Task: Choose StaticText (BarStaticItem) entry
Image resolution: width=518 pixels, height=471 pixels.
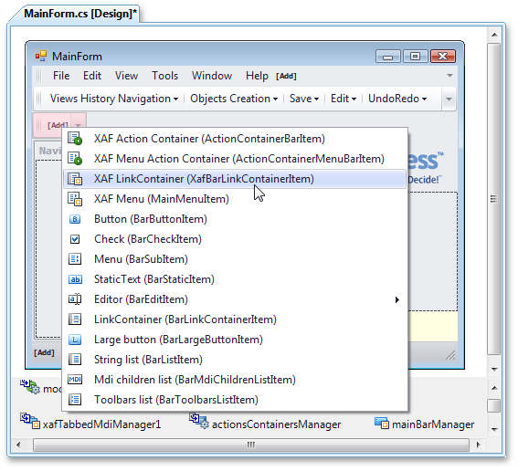Action: pos(235,279)
